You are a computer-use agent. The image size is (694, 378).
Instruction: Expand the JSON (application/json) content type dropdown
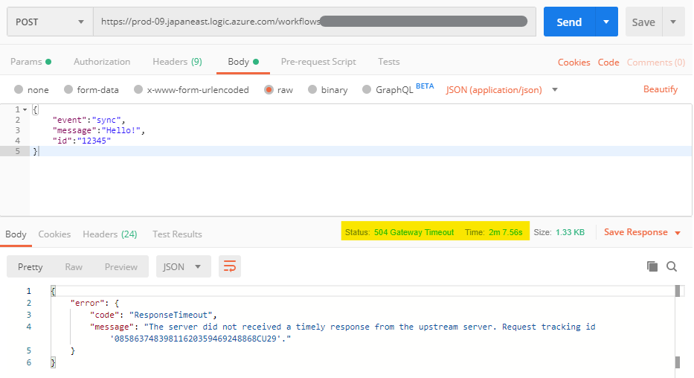(x=502, y=90)
